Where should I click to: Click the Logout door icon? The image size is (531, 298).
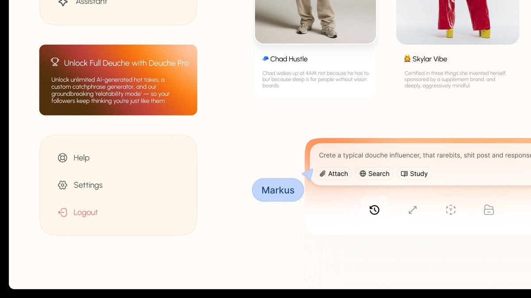point(62,212)
